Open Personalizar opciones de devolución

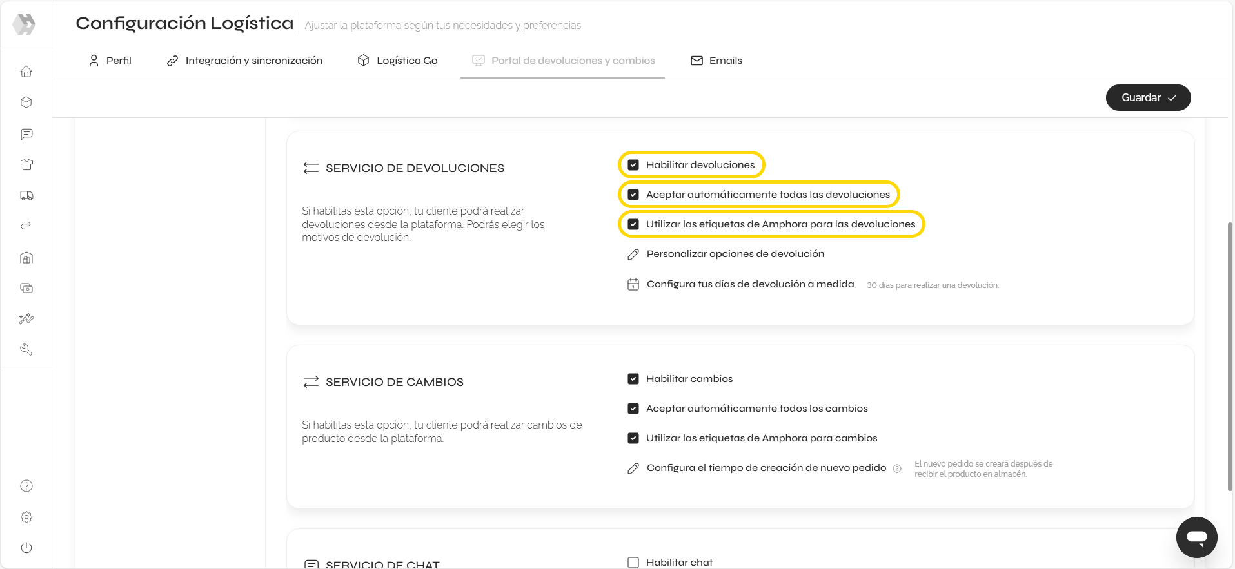(x=735, y=254)
